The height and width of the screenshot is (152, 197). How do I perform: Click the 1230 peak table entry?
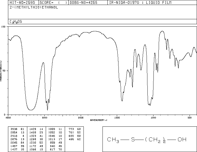coord(36,143)
